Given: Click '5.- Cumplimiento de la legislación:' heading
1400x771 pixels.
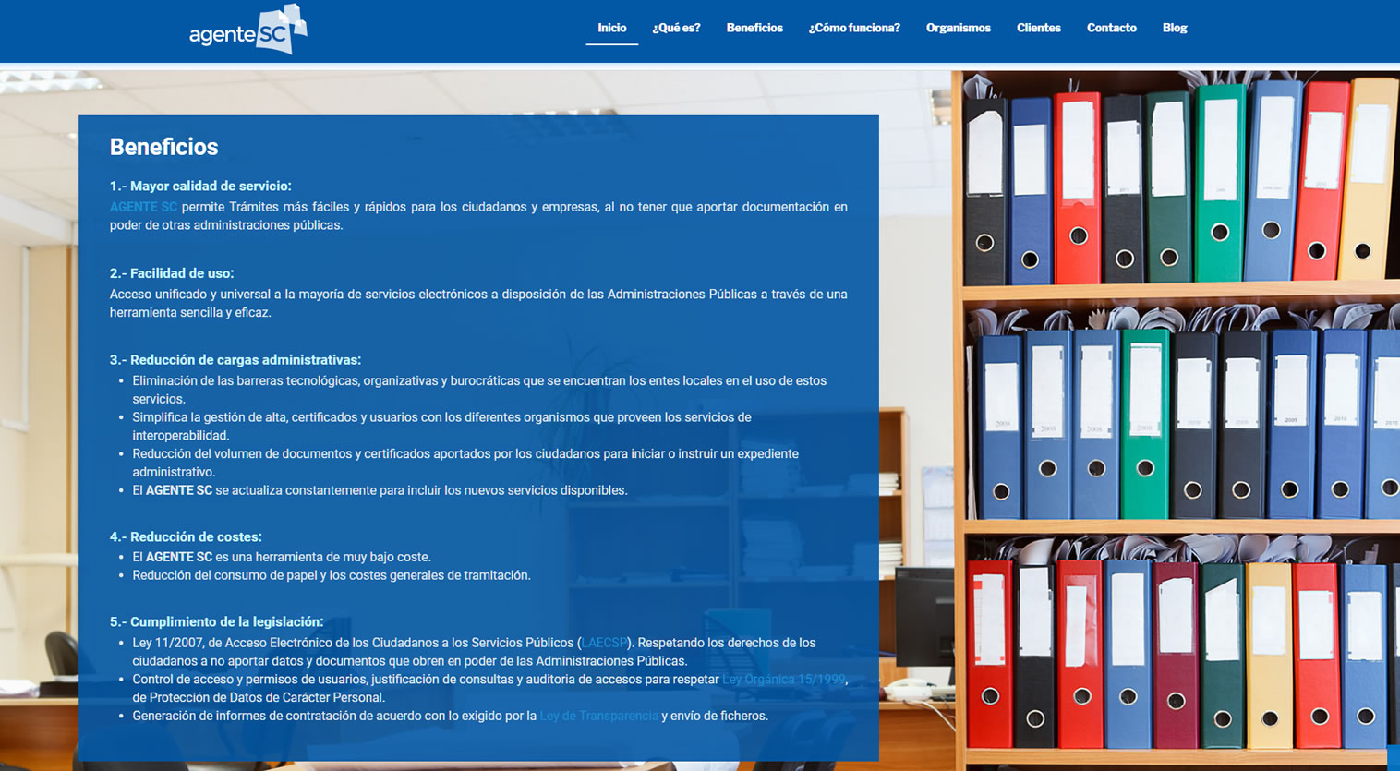Looking at the screenshot, I should tap(217, 621).
